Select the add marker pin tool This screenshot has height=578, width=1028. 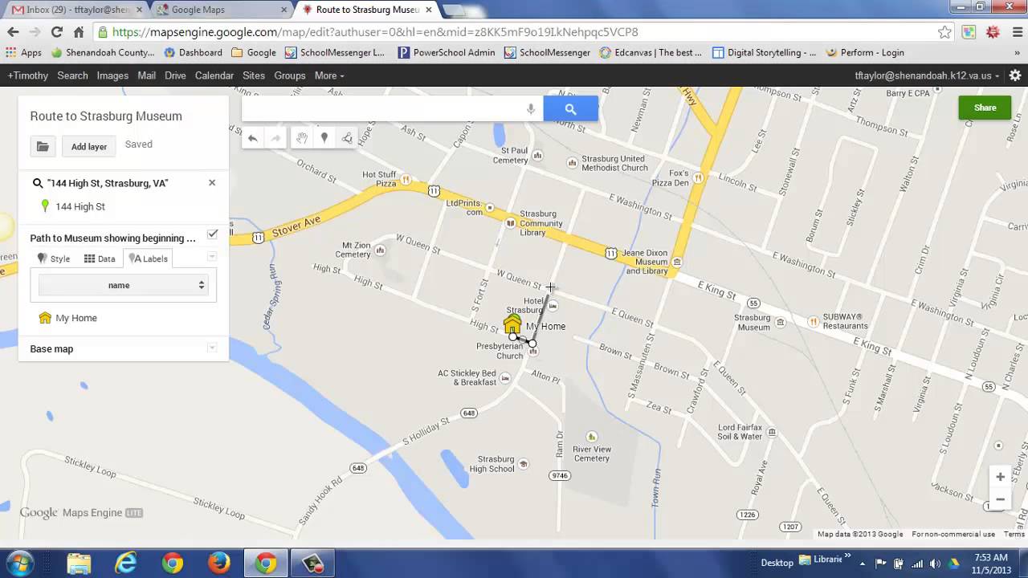point(324,138)
